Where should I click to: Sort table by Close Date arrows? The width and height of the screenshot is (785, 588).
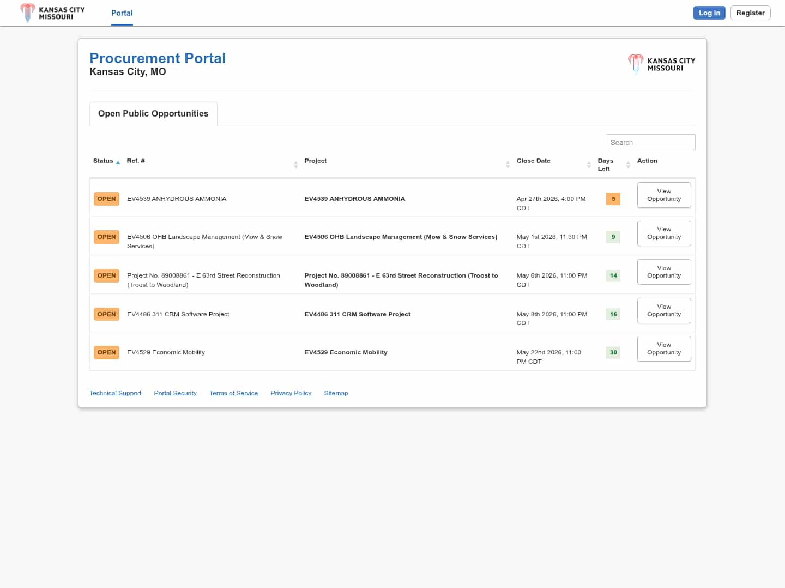589,164
